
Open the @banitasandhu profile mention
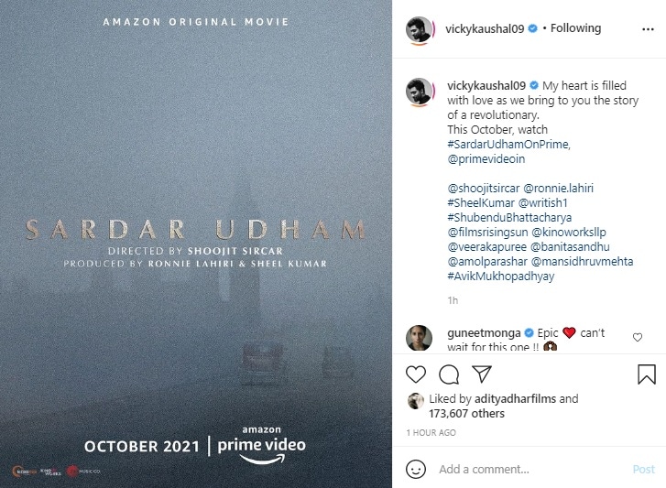570,247
